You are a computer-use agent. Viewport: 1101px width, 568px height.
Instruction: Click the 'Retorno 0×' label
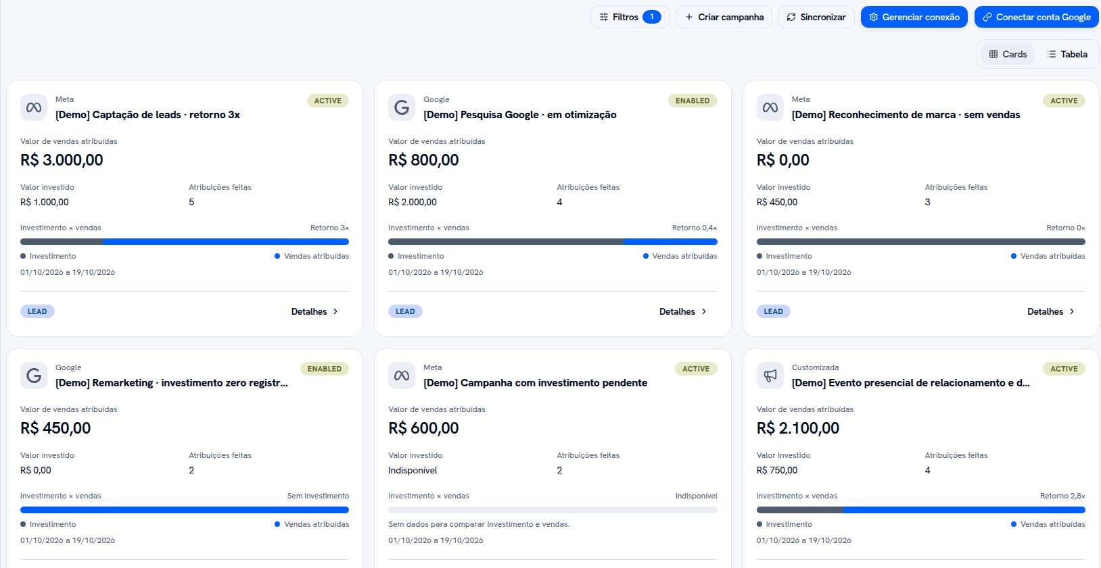1066,228
